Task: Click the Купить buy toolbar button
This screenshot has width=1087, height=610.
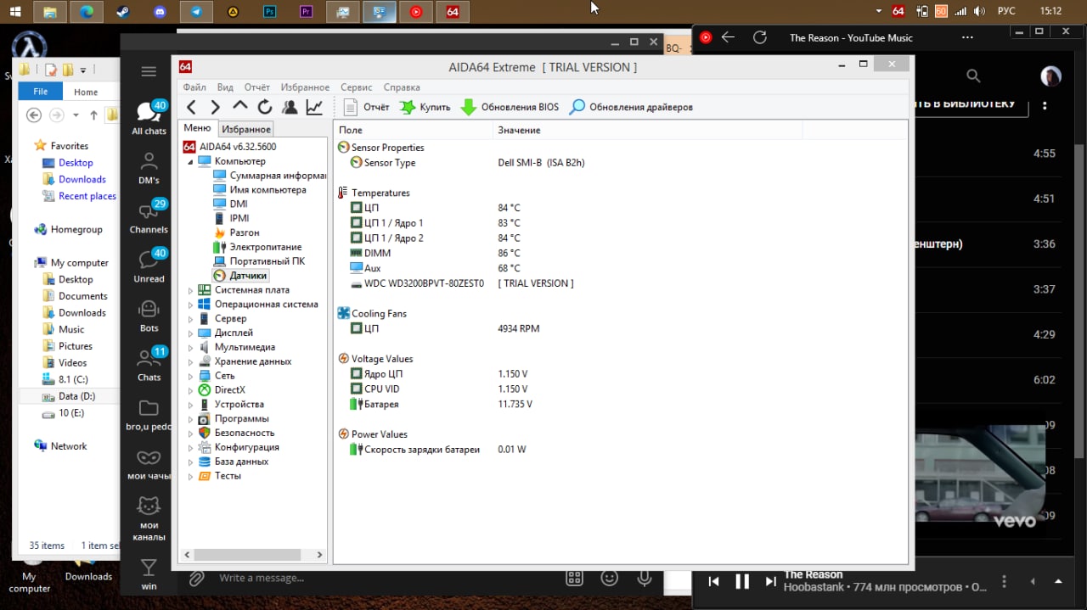Action: coord(425,107)
